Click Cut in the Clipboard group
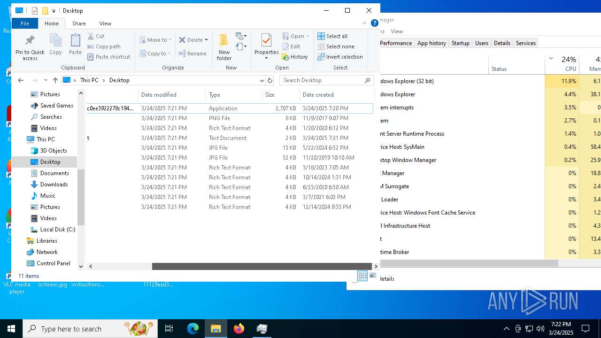Screen dimensions: 601x338 pos(96,36)
